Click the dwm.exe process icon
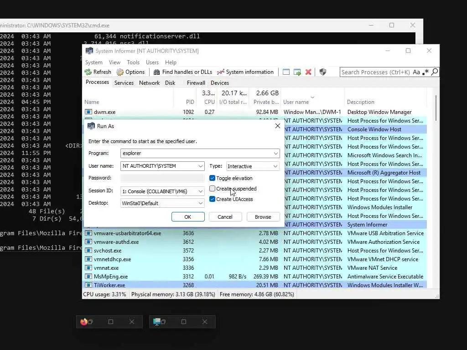Viewport: 467px width, 350px height. (88, 112)
